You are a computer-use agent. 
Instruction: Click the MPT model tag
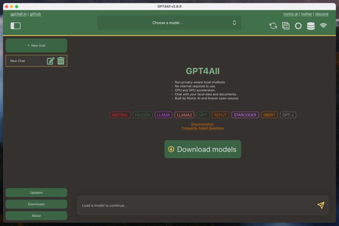203,115
